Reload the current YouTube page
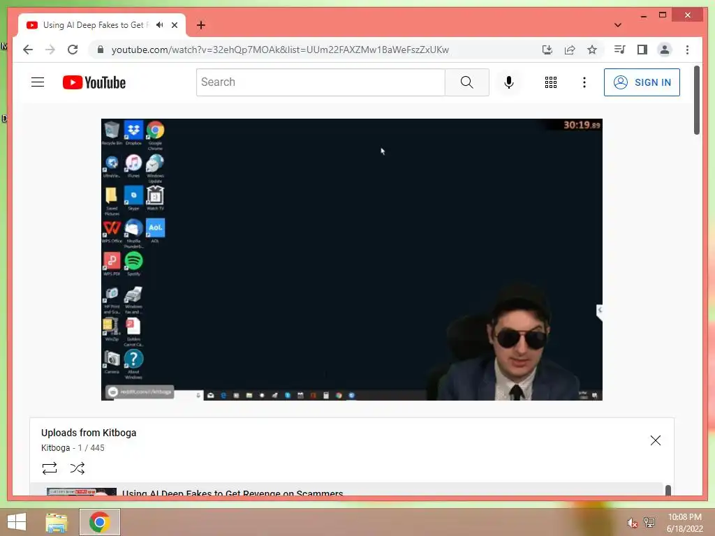 [x=73, y=50]
